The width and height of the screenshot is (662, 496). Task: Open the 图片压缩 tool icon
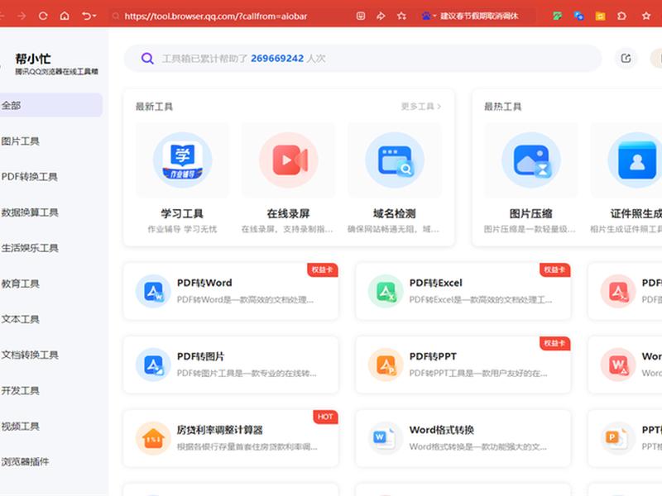[x=531, y=160]
